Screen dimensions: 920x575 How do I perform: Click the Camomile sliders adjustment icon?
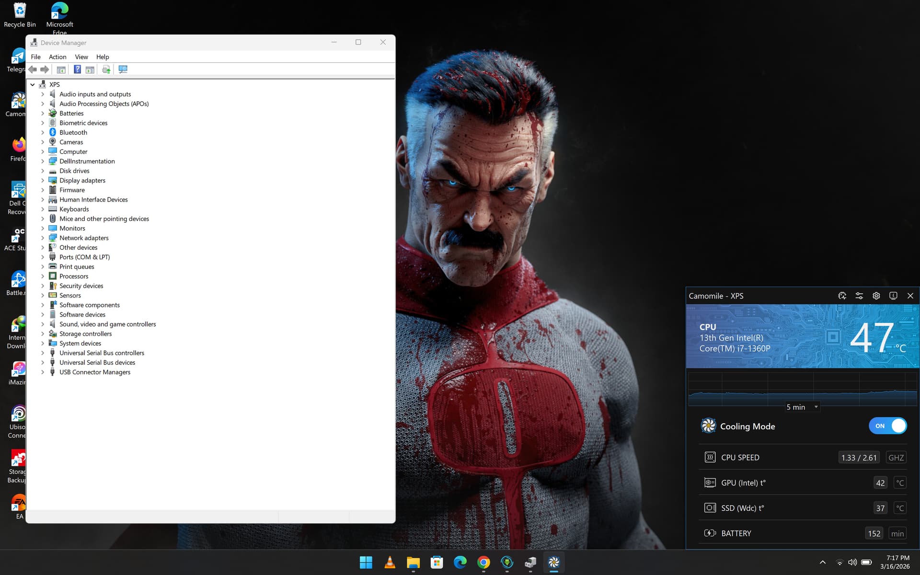(x=859, y=296)
